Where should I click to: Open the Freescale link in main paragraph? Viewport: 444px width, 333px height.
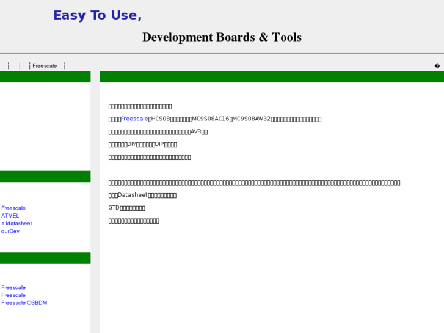click(134, 119)
